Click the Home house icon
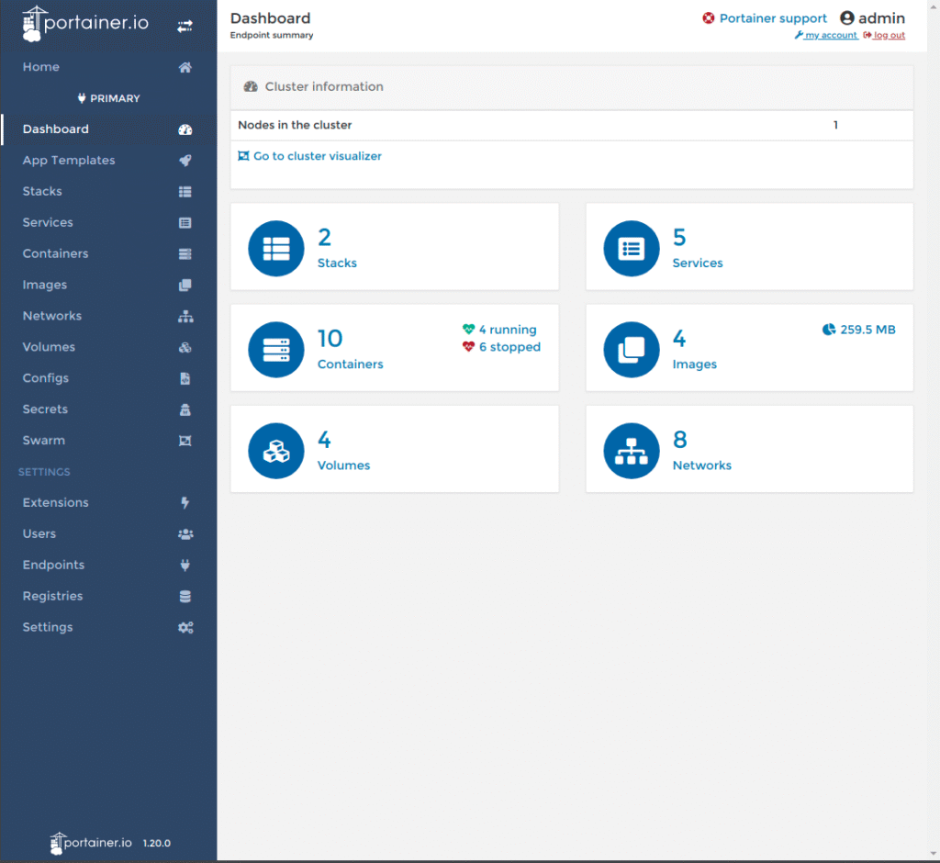This screenshot has width=940, height=863. coord(185,67)
